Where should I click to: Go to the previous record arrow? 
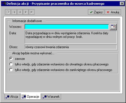pyautogui.click(x=20, y=12)
